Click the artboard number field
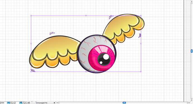This screenshot has width=193, height=104. tap(17, 103)
